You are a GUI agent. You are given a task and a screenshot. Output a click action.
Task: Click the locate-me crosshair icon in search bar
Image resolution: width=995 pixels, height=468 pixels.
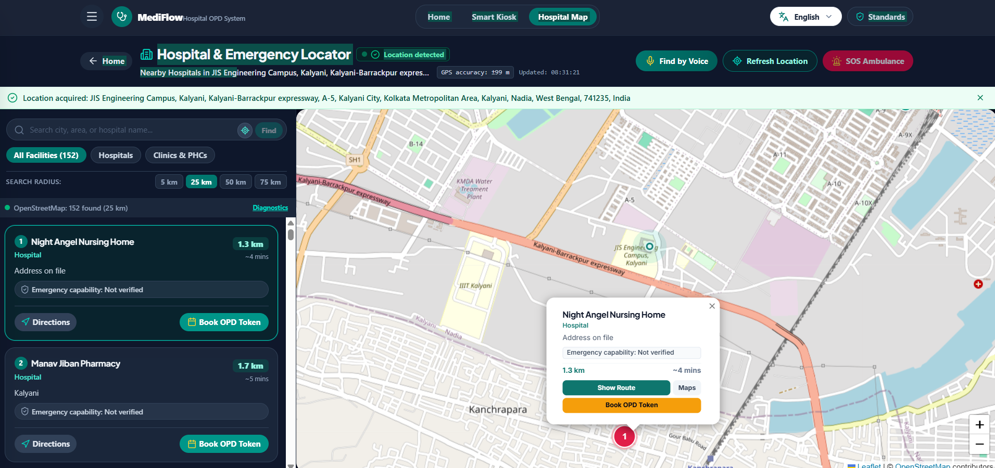click(x=245, y=130)
